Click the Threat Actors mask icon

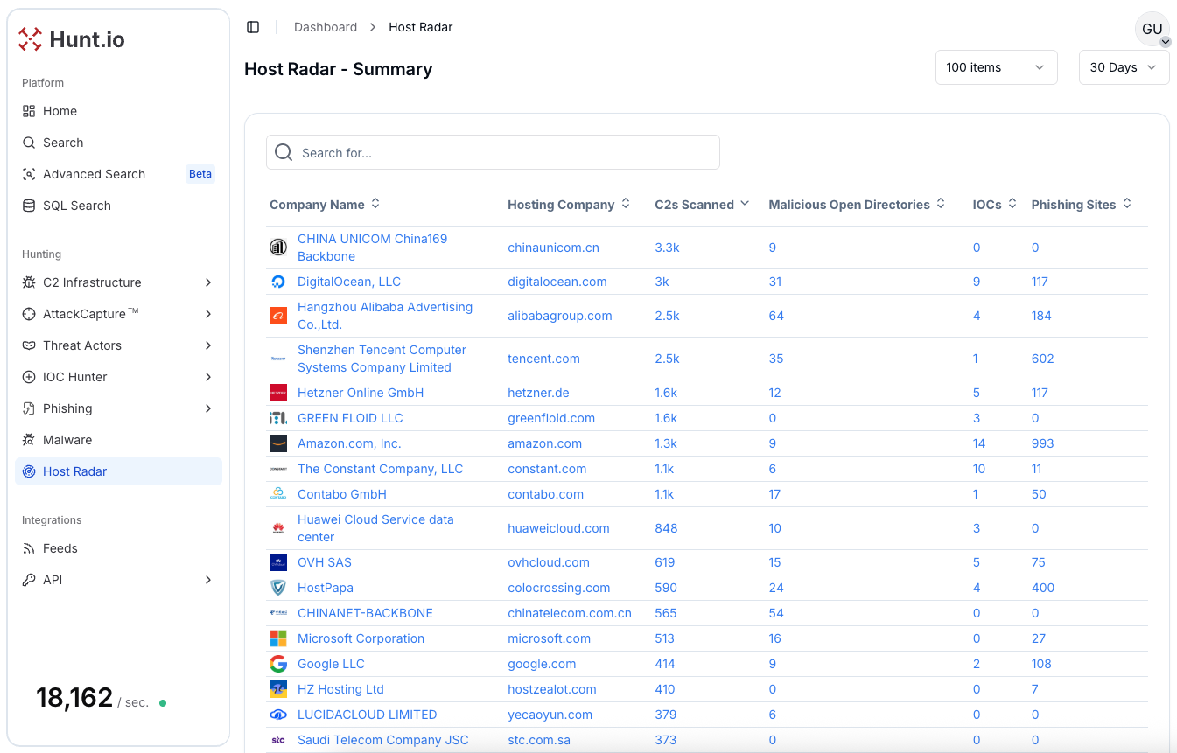click(x=29, y=345)
